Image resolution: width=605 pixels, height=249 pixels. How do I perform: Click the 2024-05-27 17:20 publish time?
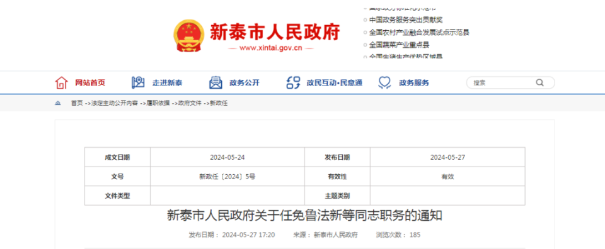click(248, 235)
